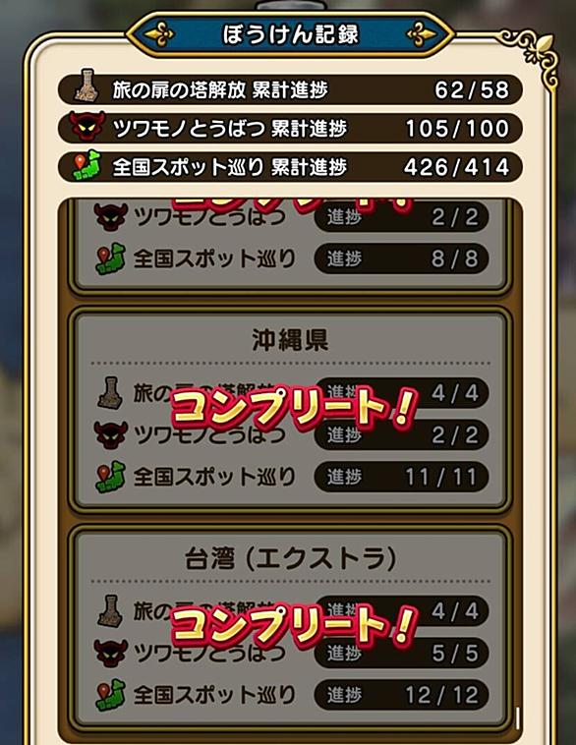Screen dimensions: 576x745
Task: Click the tower icon in 沖縄県 card
Action: [x=110, y=393]
